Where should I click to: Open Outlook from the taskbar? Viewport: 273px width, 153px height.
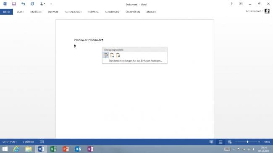tap(78, 149)
